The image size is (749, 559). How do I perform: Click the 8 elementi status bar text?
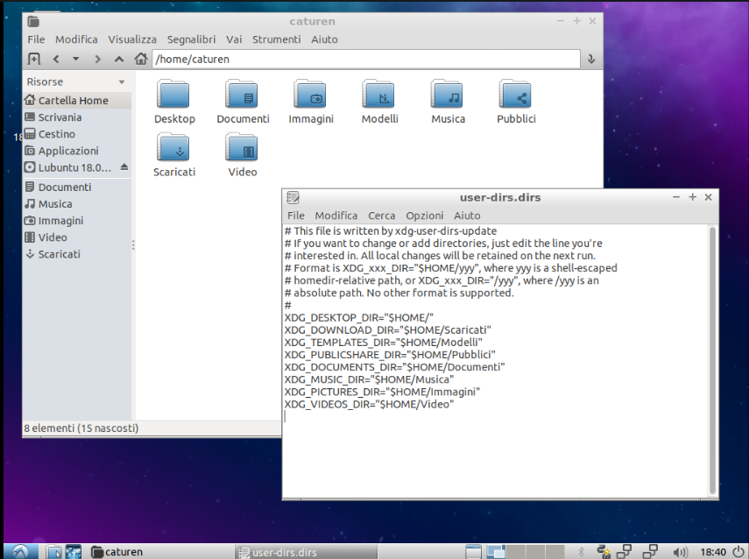81,428
